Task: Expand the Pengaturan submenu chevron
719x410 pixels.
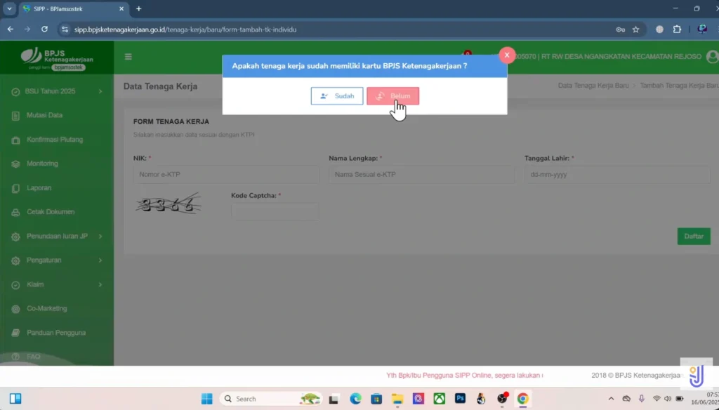Action: [99, 260]
